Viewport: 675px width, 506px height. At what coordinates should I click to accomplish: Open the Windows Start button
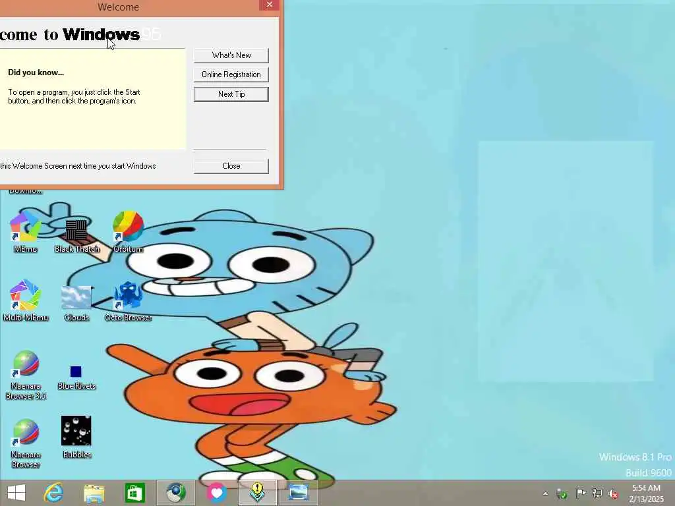pyautogui.click(x=16, y=493)
